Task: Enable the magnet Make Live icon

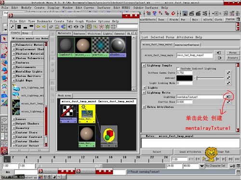Action: pyautogui.click(x=173, y=13)
